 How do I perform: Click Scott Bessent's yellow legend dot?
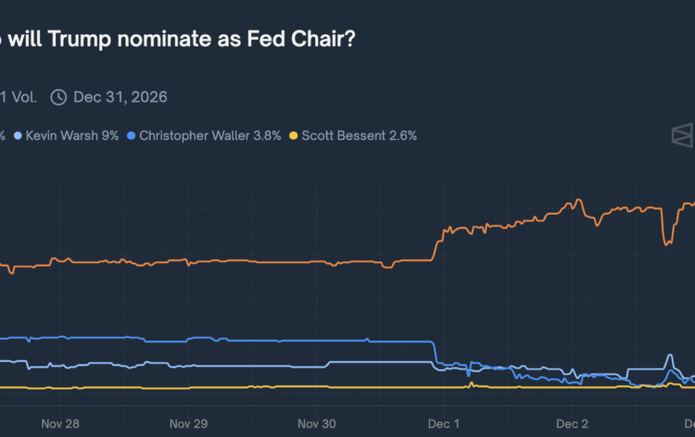click(294, 135)
